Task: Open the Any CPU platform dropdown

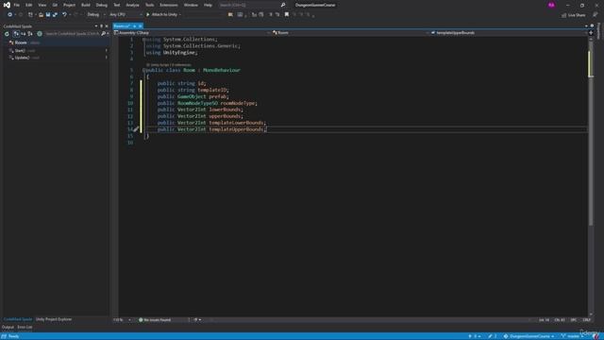Action: tap(126, 15)
